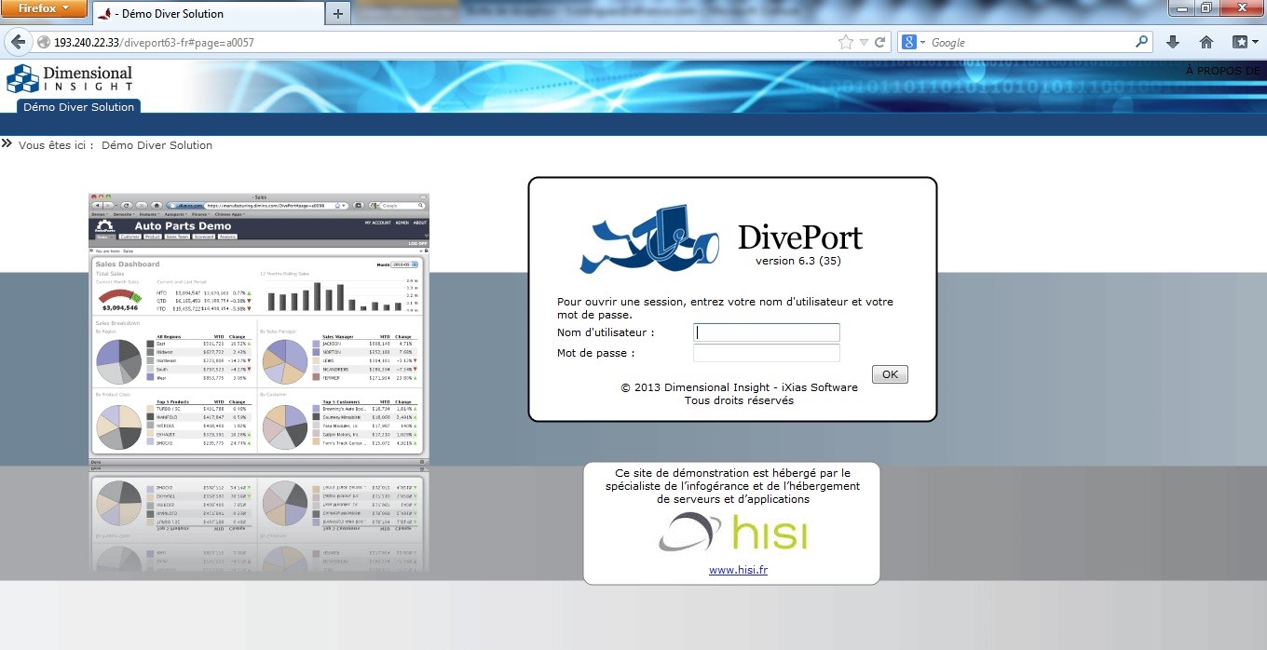Open the URL history dropdown arrow
This screenshot has height=650, width=1267.
pyautogui.click(x=865, y=43)
